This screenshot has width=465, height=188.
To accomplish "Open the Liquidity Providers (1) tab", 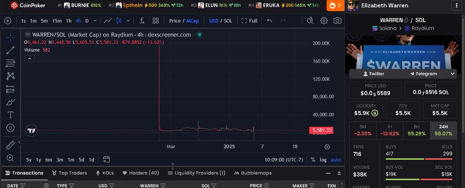I will click(x=196, y=173).
